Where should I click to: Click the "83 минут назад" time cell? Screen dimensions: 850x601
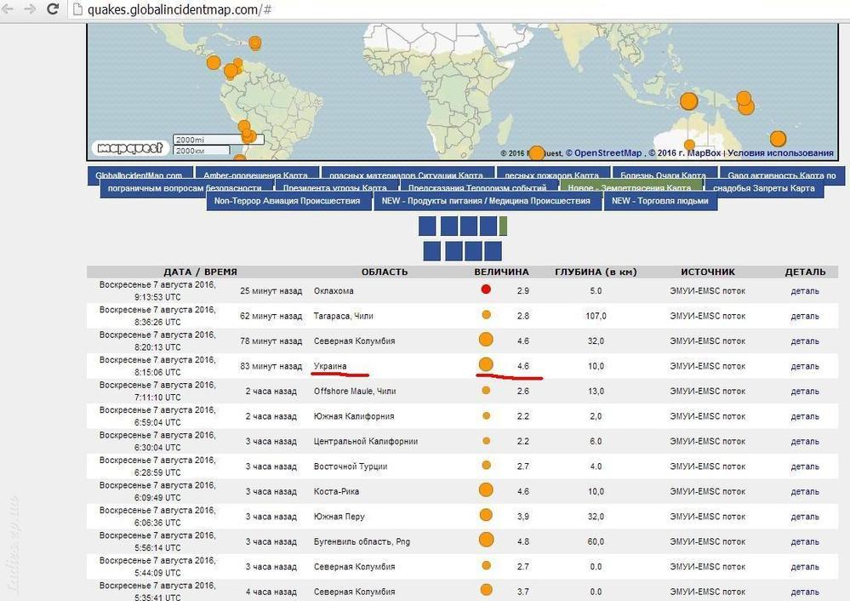271,366
